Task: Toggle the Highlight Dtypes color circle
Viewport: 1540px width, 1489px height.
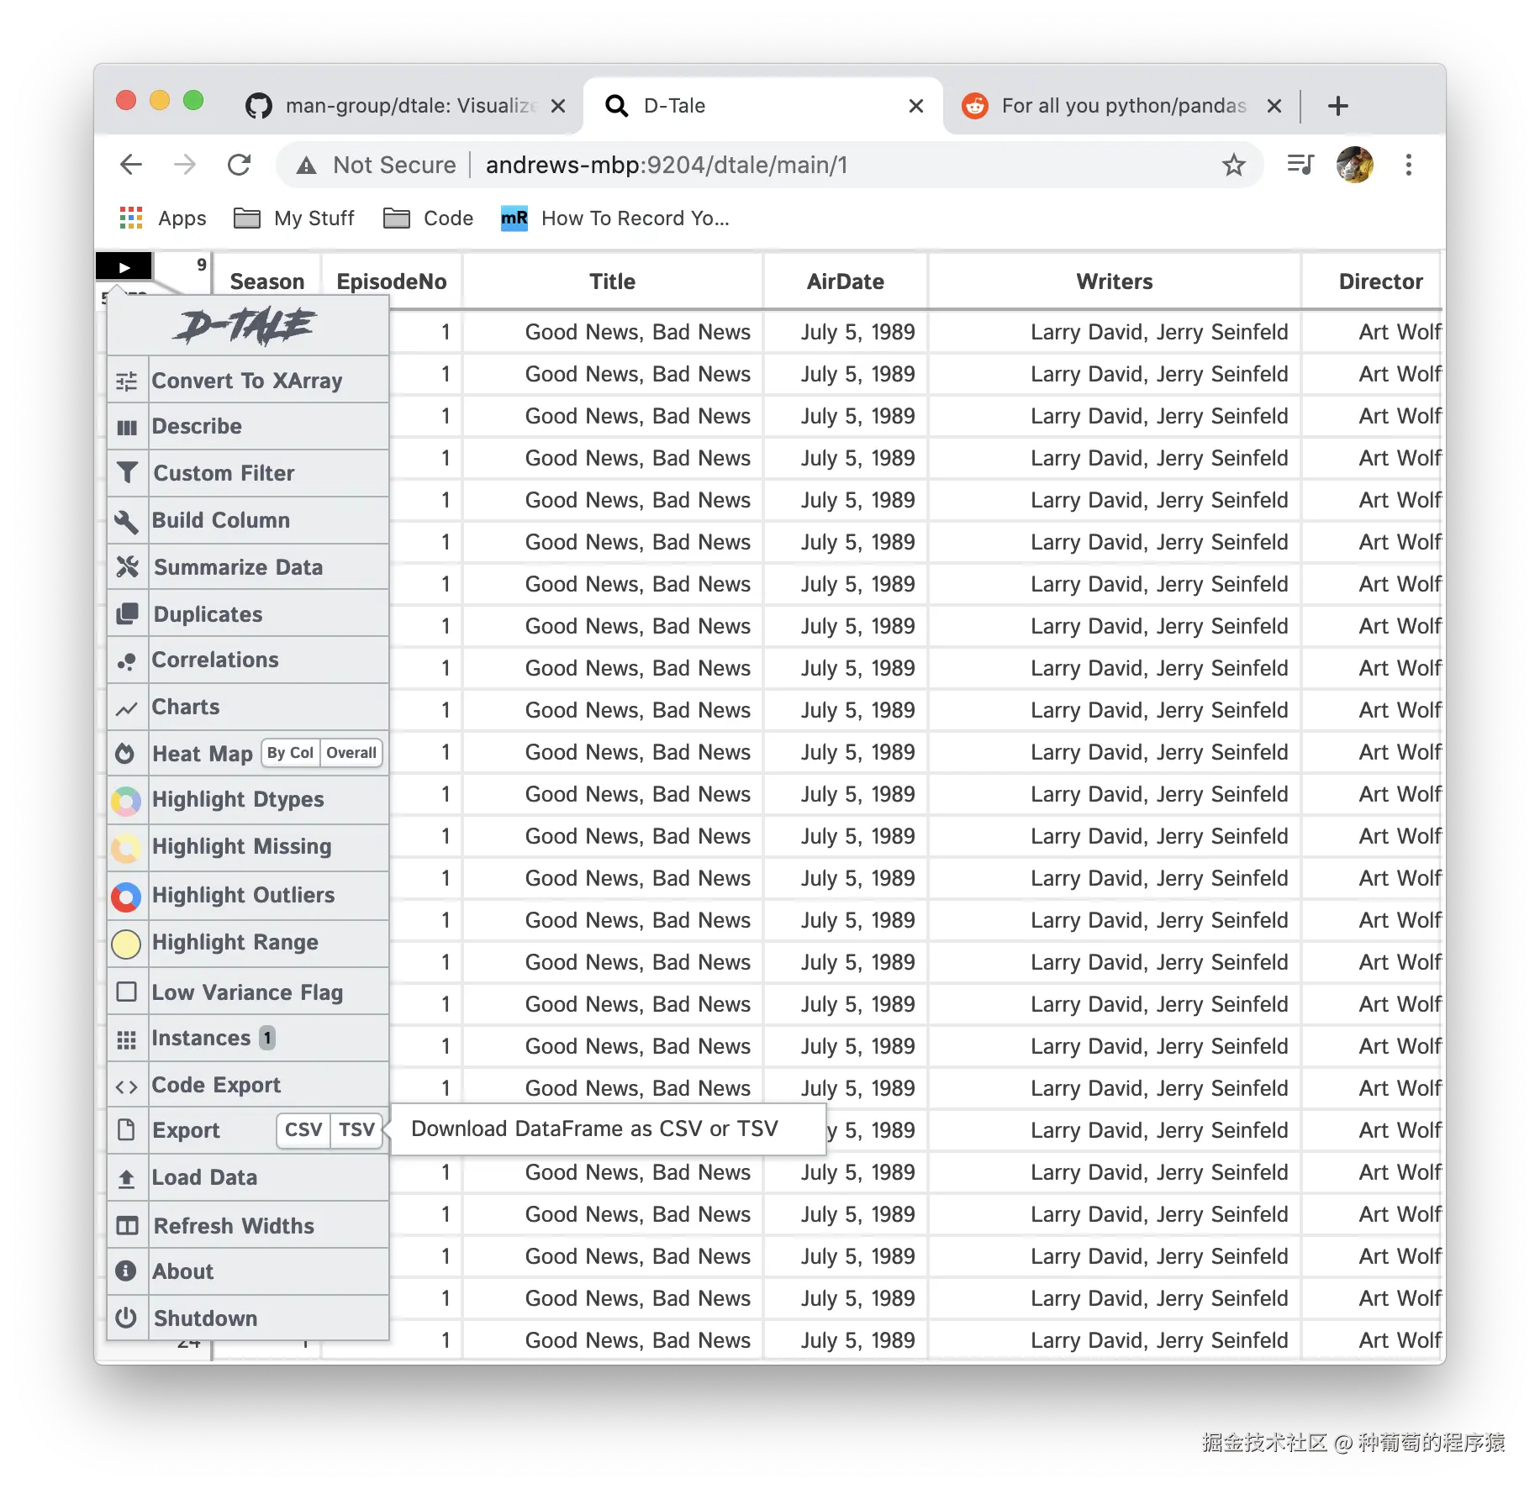Action: pos(126,801)
